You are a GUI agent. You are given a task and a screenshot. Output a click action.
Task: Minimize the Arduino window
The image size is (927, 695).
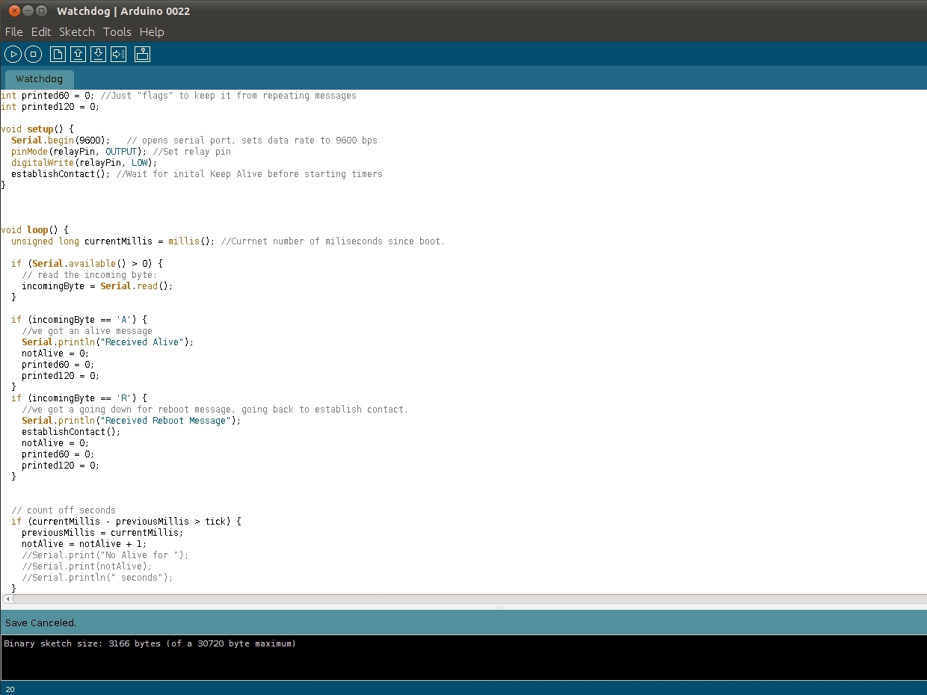[28, 11]
